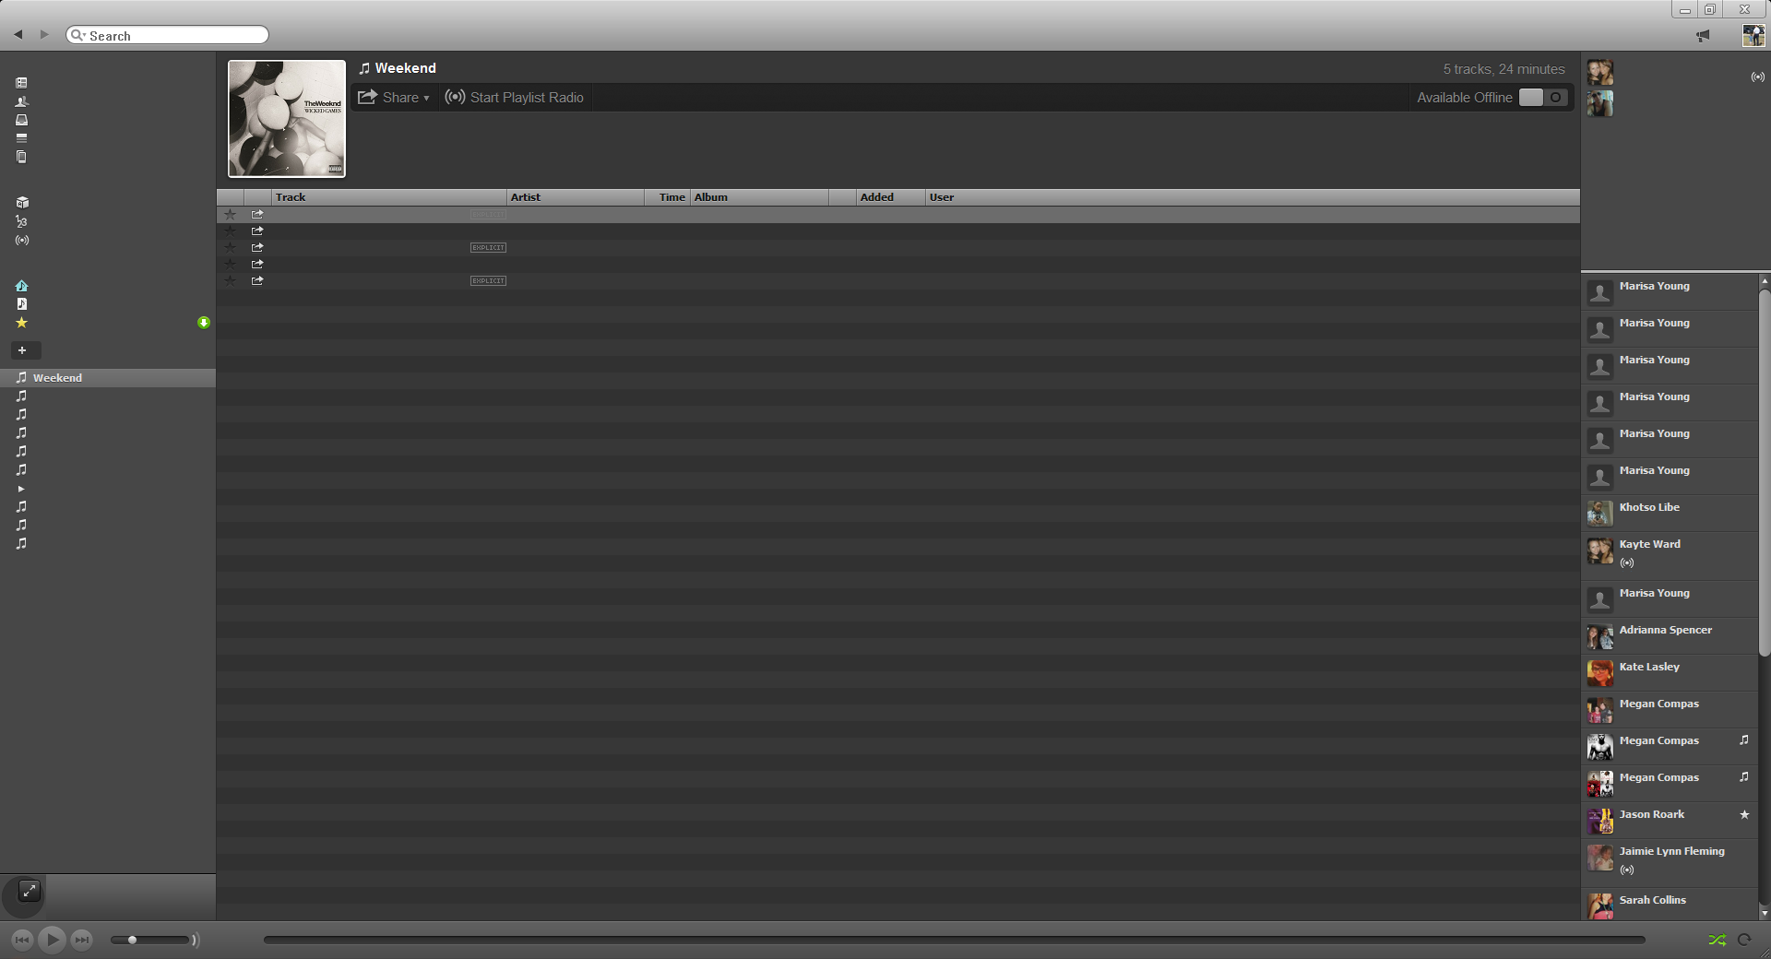The image size is (1771, 959).
Task: Click the two-women friend avatar thumbnail
Action: tap(1600, 72)
